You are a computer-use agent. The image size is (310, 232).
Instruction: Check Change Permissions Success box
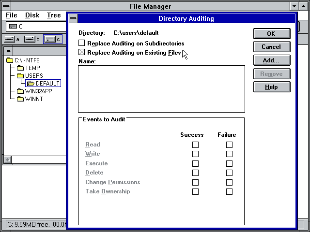point(195,182)
